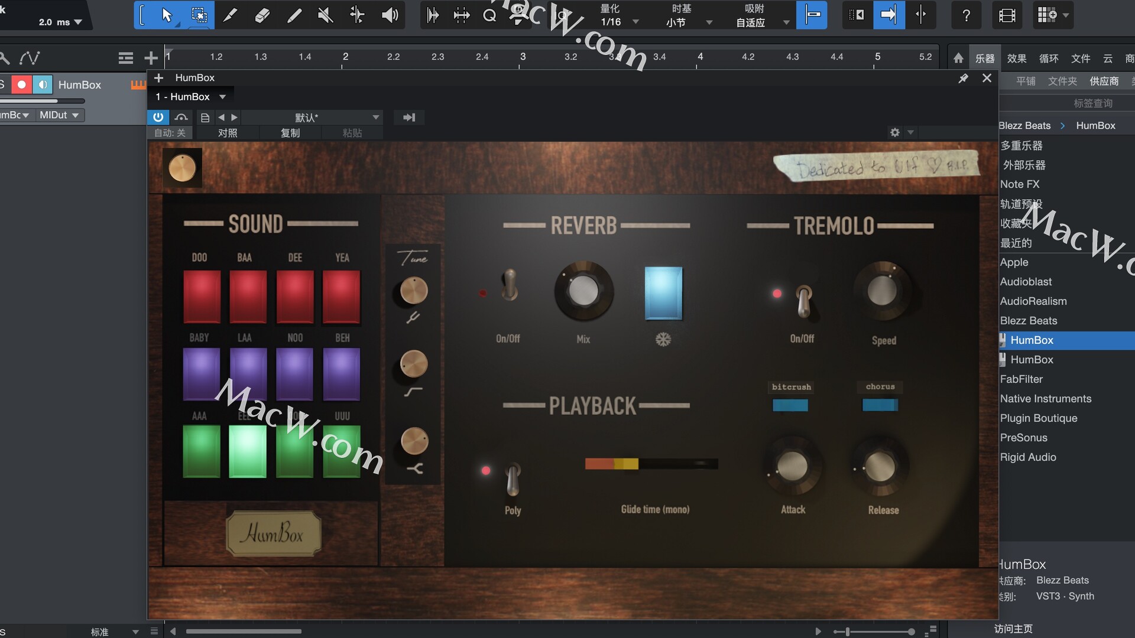Click the Reverb Mix knob
Image resolution: width=1135 pixels, height=638 pixels.
pos(583,291)
